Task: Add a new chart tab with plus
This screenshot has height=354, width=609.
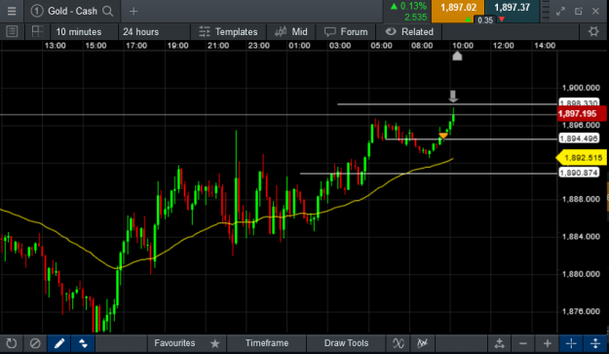Action: point(133,12)
